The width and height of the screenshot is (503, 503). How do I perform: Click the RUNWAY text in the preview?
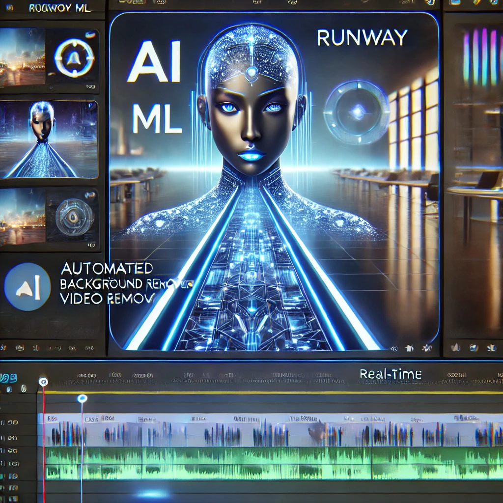(x=362, y=37)
